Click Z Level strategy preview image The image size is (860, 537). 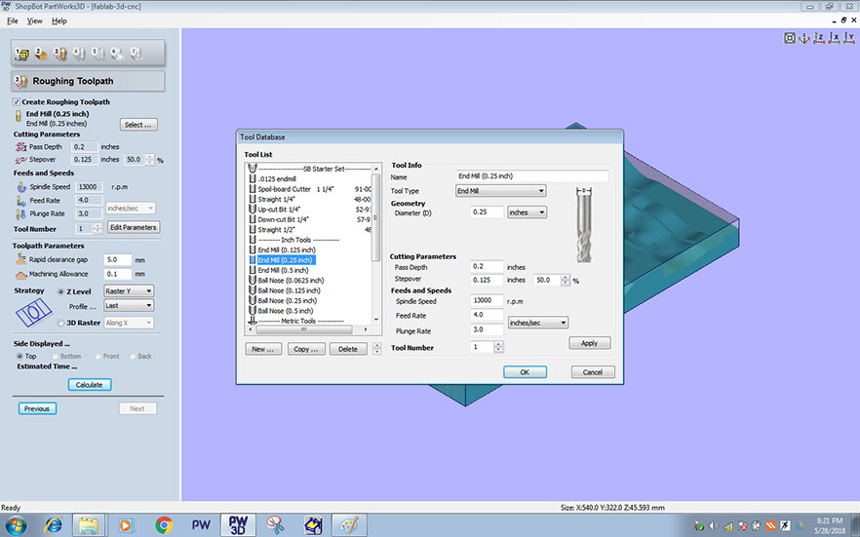click(x=33, y=314)
